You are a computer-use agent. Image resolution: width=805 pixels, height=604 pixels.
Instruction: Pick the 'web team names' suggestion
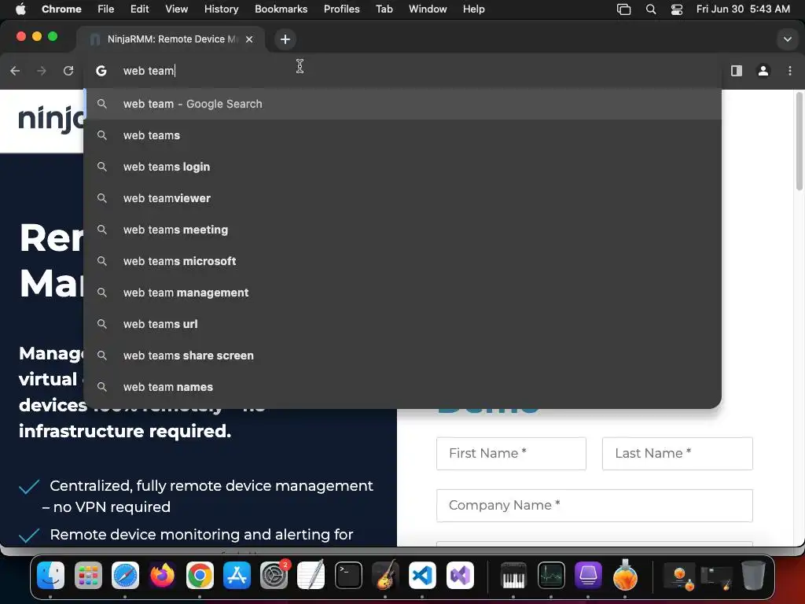(402, 387)
